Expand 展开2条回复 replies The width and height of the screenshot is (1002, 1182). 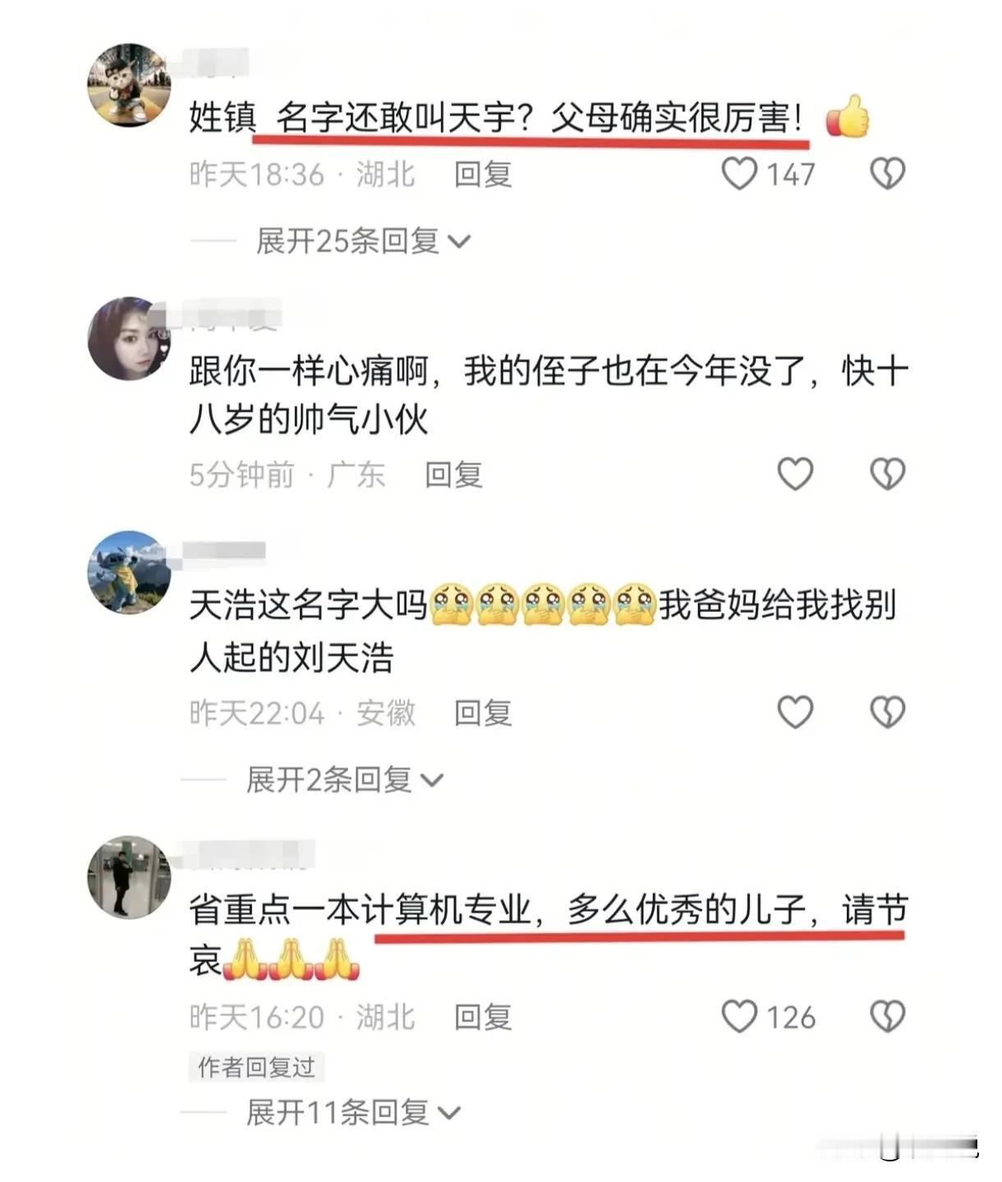(x=345, y=779)
